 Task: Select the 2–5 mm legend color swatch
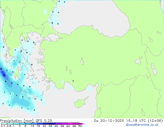coord(22,124)
